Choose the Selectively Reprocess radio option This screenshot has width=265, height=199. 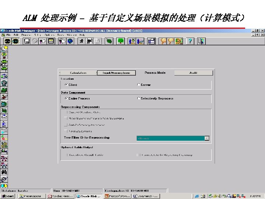[139, 98]
